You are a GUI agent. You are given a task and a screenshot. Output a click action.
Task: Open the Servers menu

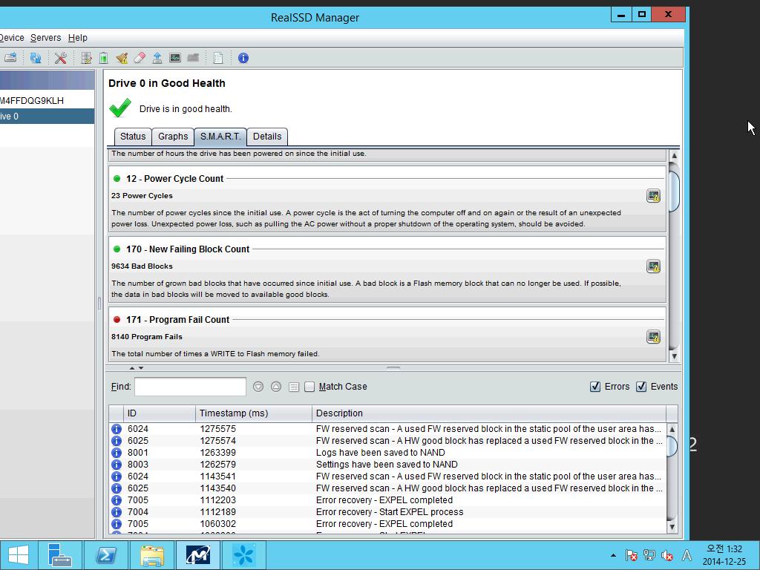pyautogui.click(x=45, y=38)
